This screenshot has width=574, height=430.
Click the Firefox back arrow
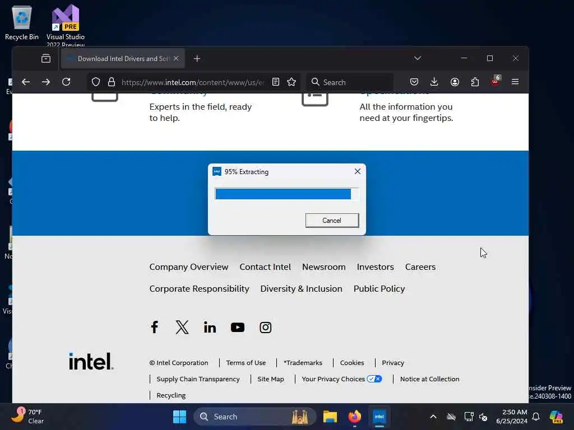26,82
